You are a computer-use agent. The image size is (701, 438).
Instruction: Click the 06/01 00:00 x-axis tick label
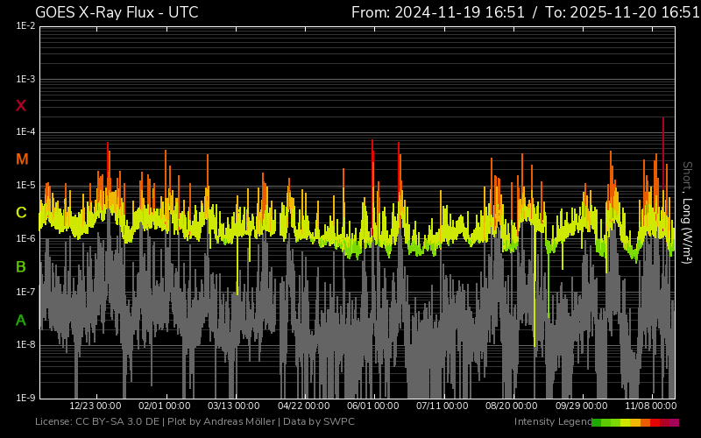point(373,406)
